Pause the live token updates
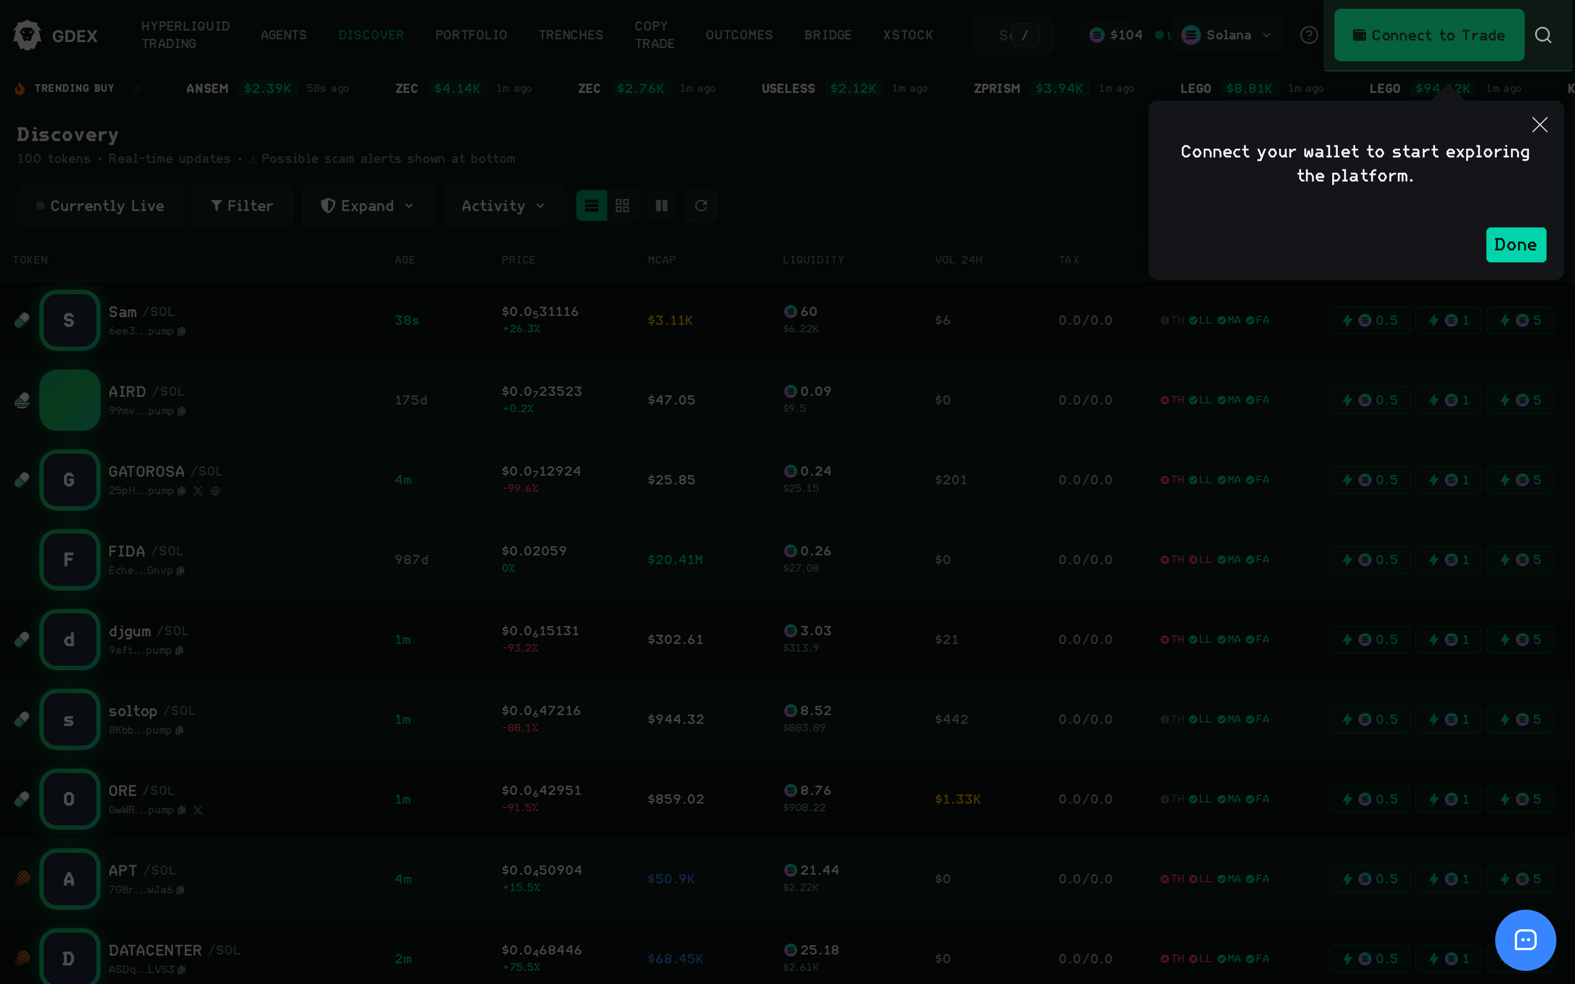The height and width of the screenshot is (984, 1575). point(661,206)
